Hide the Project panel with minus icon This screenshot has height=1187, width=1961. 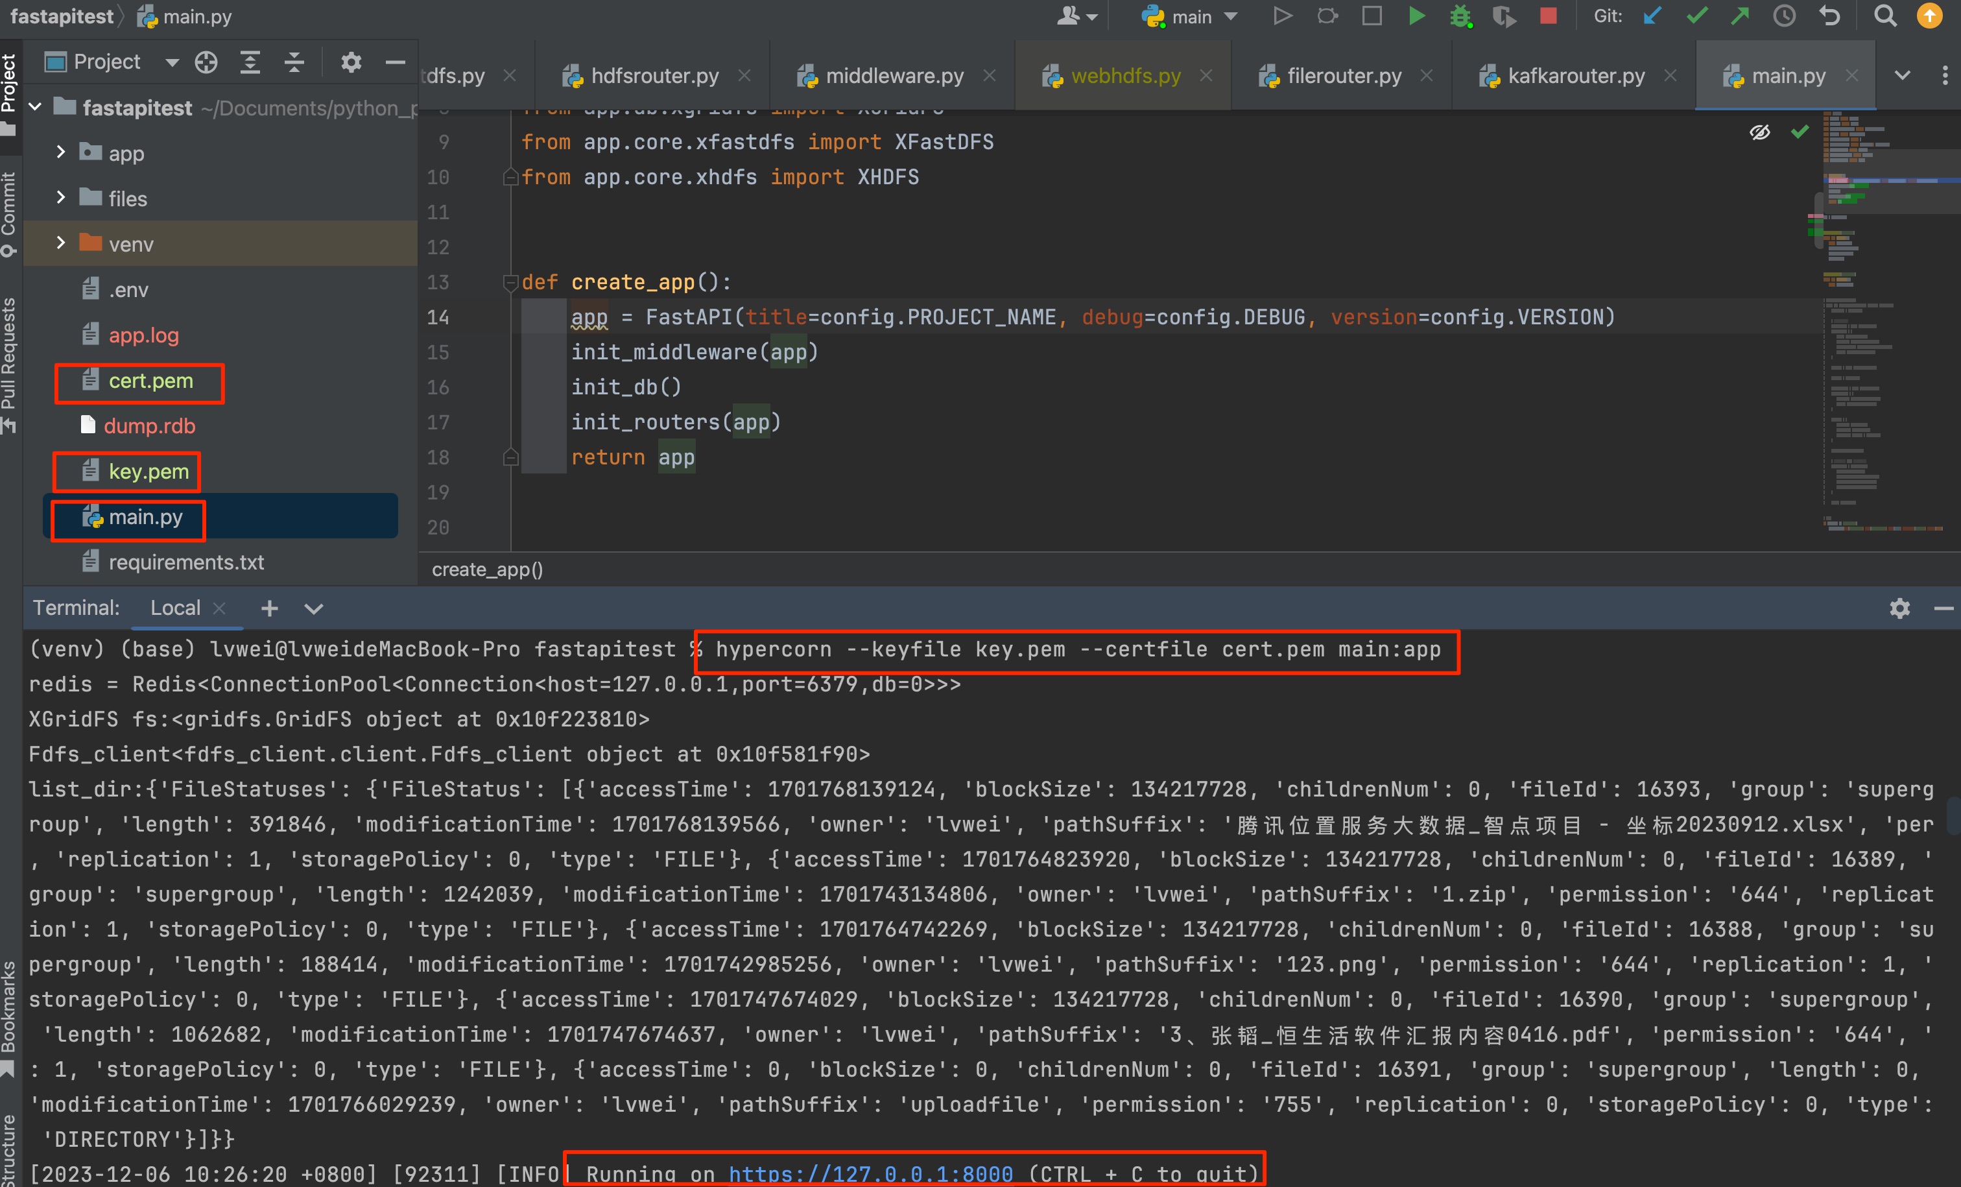point(396,62)
